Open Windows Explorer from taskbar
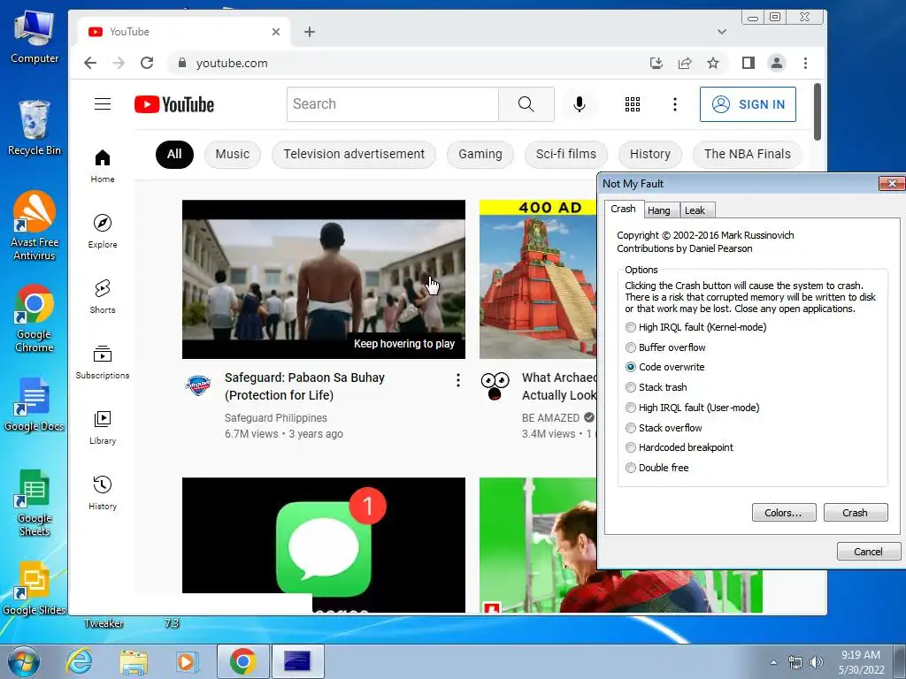Image resolution: width=906 pixels, height=679 pixels. [134, 661]
